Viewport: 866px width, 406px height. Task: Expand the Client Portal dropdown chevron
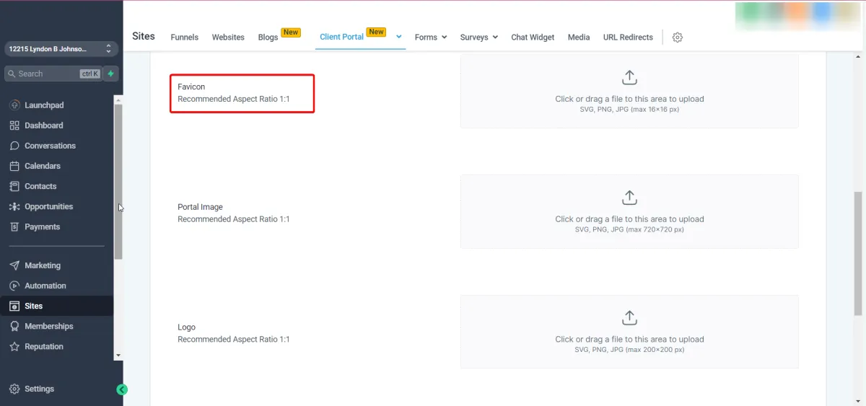click(x=399, y=36)
